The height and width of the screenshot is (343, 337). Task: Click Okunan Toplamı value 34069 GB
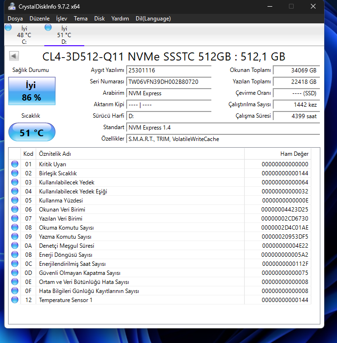pos(297,71)
